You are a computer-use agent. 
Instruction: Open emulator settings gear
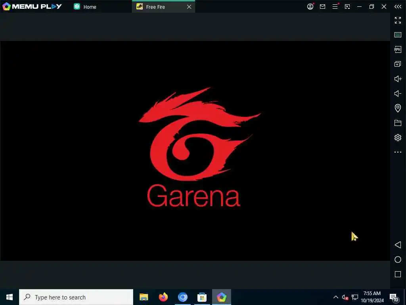point(398,137)
